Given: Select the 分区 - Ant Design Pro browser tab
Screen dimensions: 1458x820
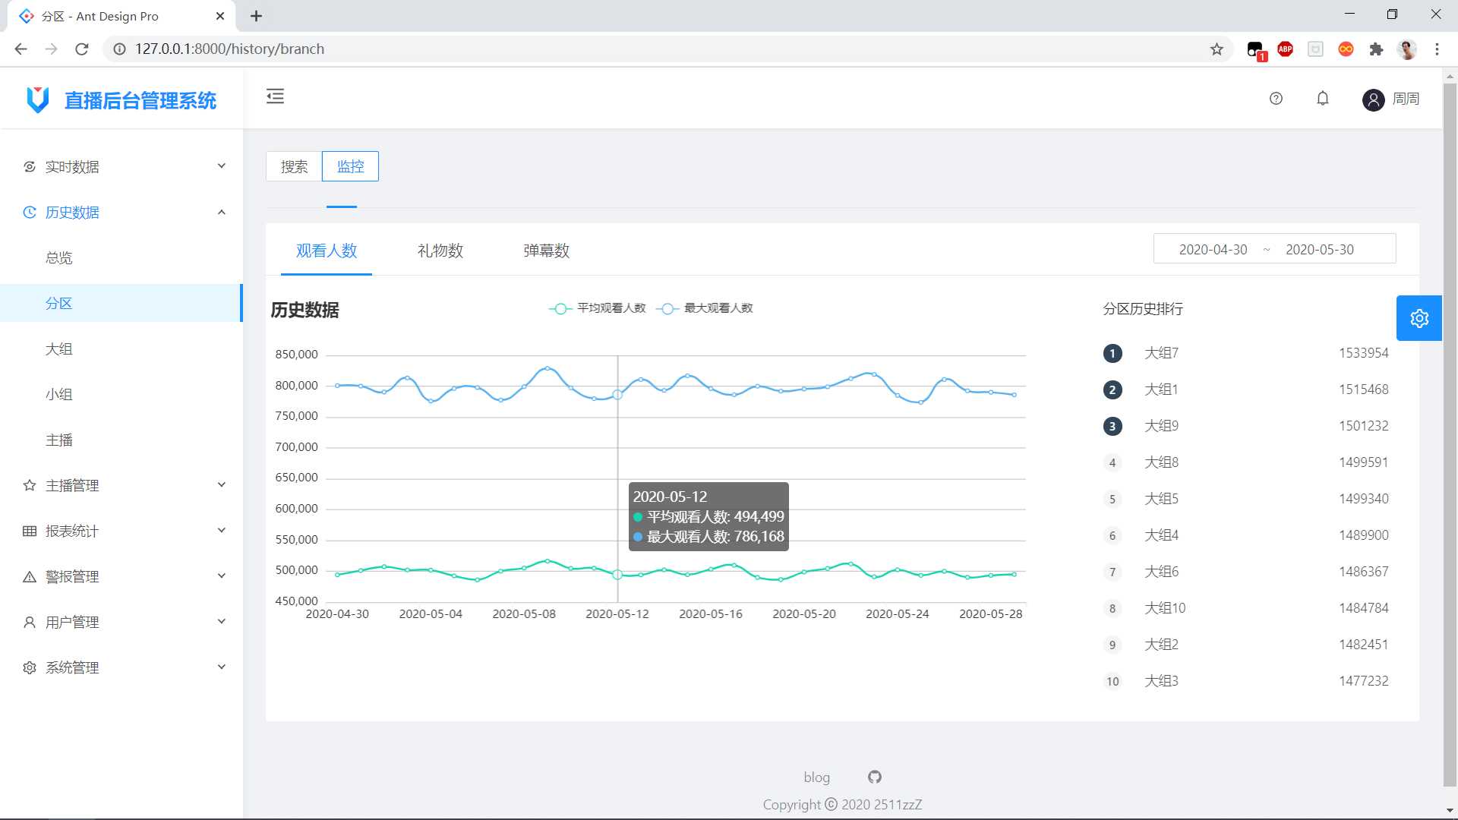Looking at the screenshot, I should [x=121, y=16].
